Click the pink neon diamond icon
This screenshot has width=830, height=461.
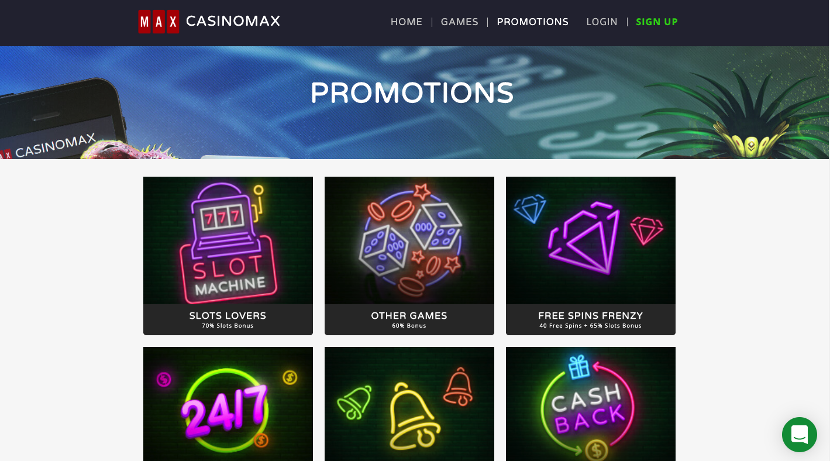[647, 230]
